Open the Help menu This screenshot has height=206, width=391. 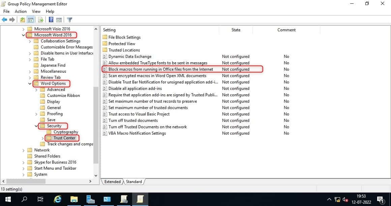pyautogui.click(x=50, y=11)
